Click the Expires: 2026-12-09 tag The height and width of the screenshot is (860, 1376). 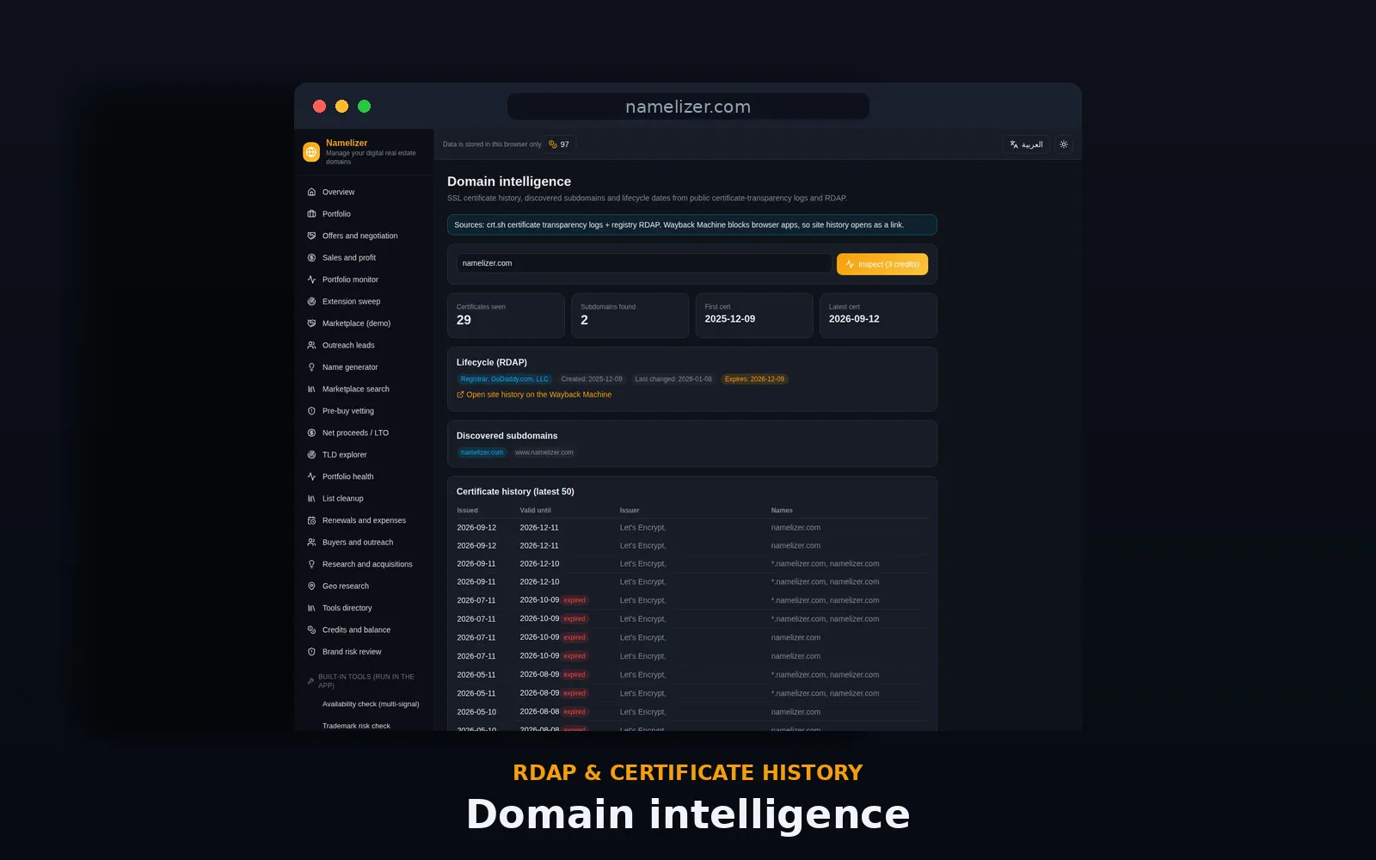click(x=754, y=379)
